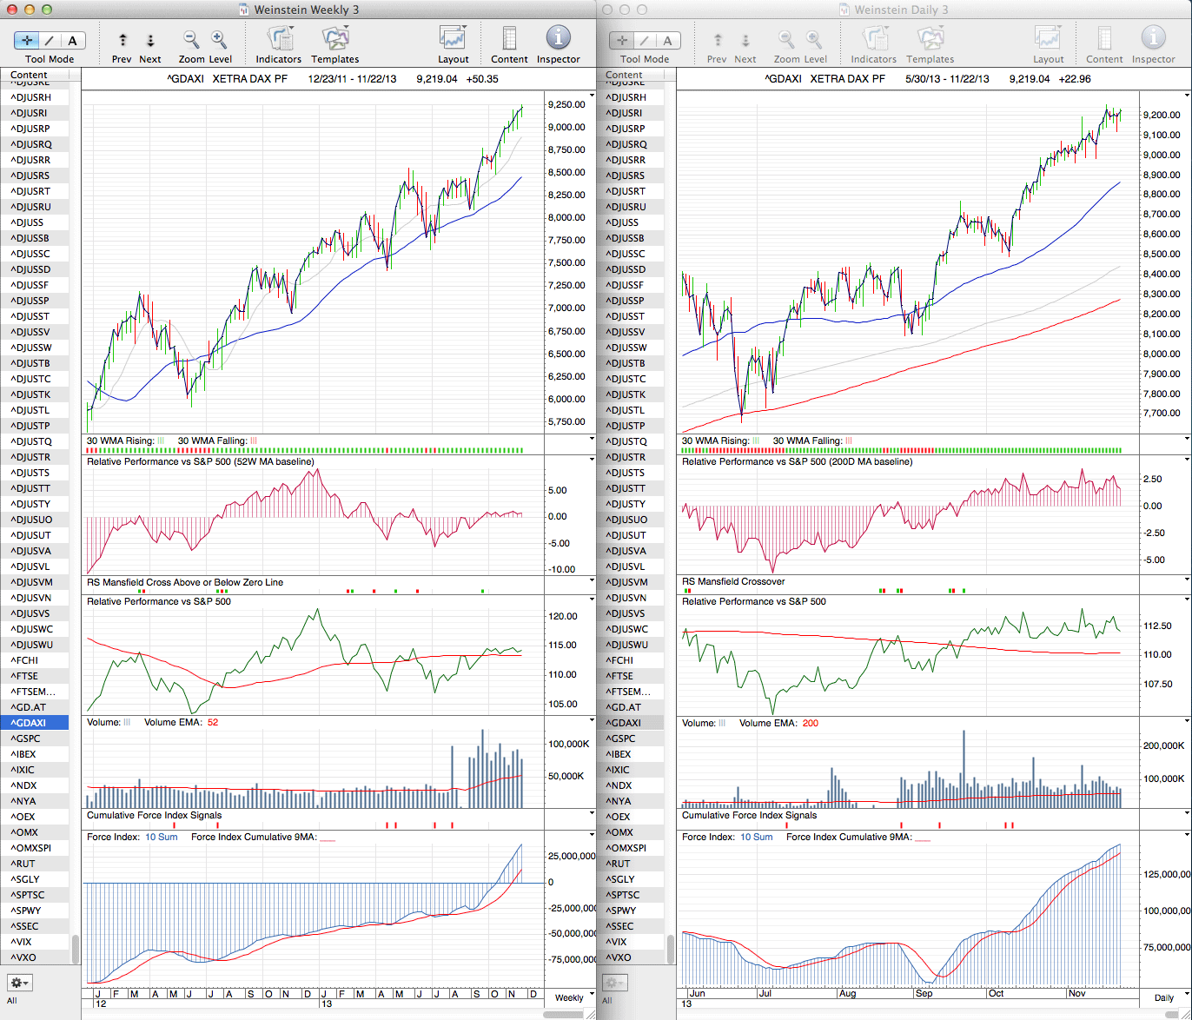Click the Next arrow in the Weekly window

click(x=150, y=41)
